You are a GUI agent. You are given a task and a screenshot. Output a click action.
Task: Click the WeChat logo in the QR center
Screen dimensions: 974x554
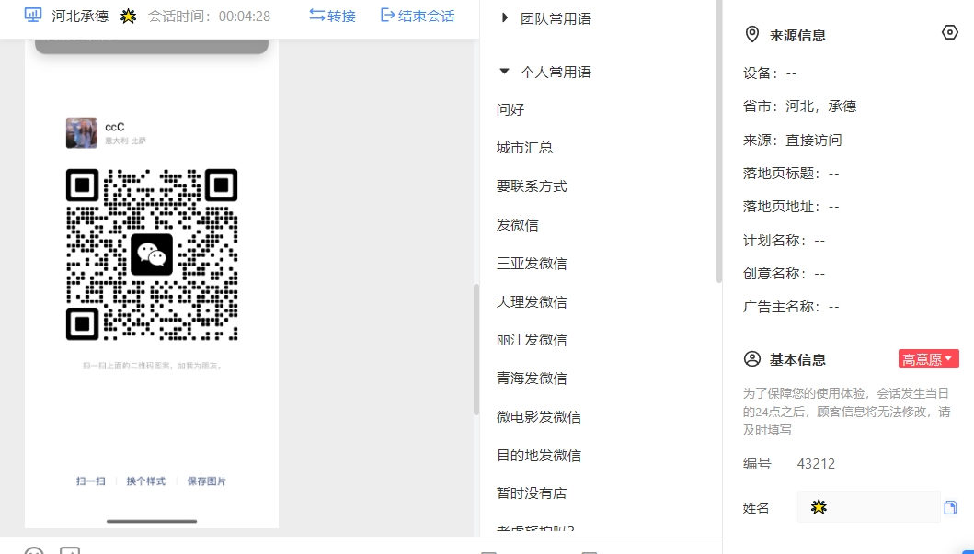pyautogui.click(x=152, y=254)
